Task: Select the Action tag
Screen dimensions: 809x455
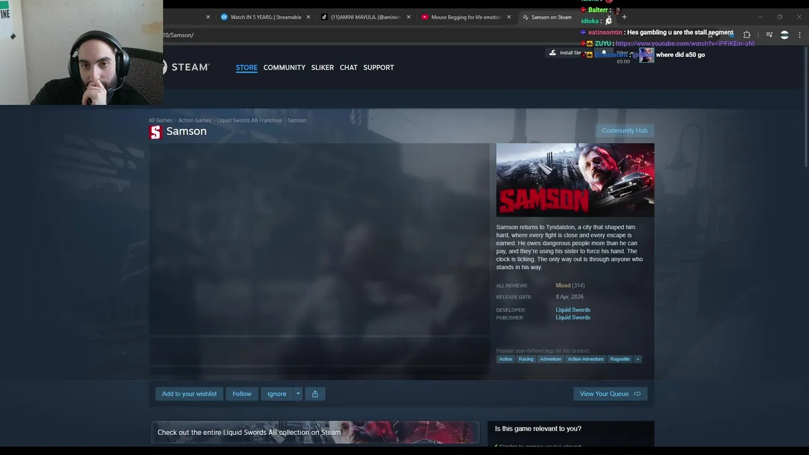Action: pyautogui.click(x=506, y=359)
